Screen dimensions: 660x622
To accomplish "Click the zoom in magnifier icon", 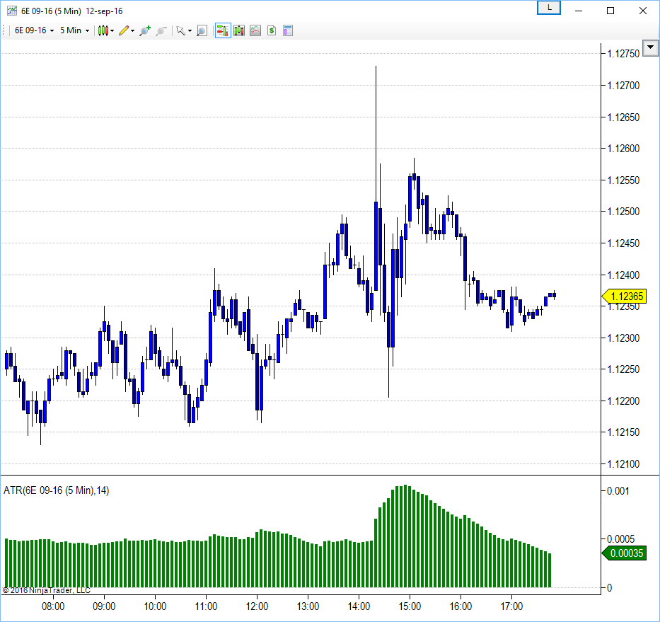I will pyautogui.click(x=145, y=30).
